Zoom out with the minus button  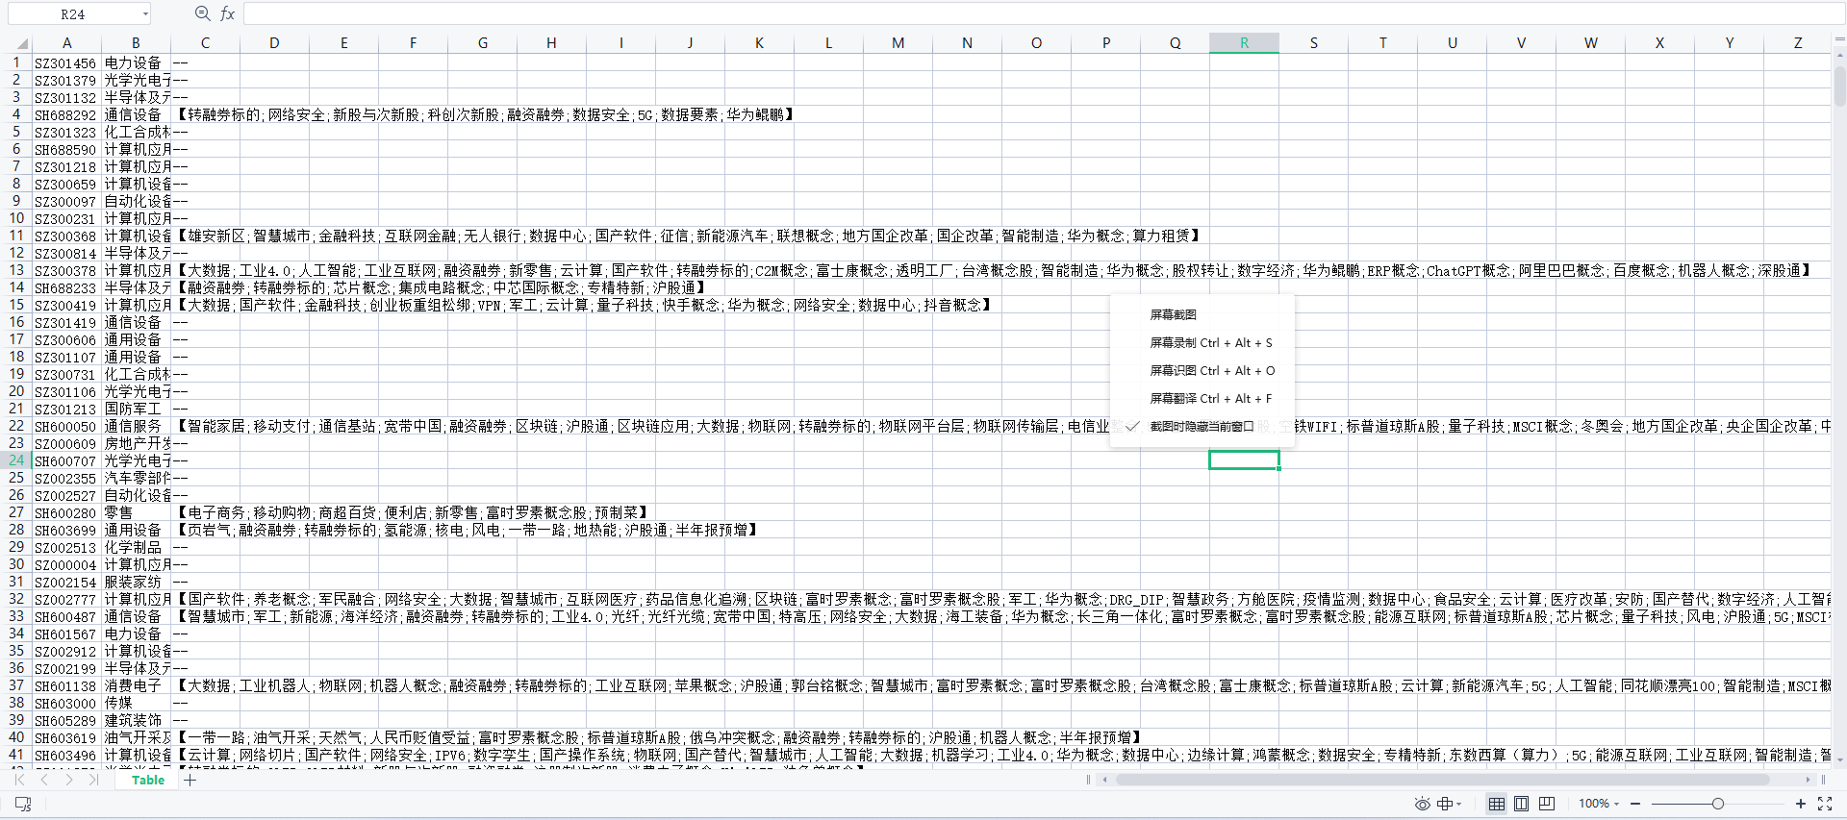1635,804
